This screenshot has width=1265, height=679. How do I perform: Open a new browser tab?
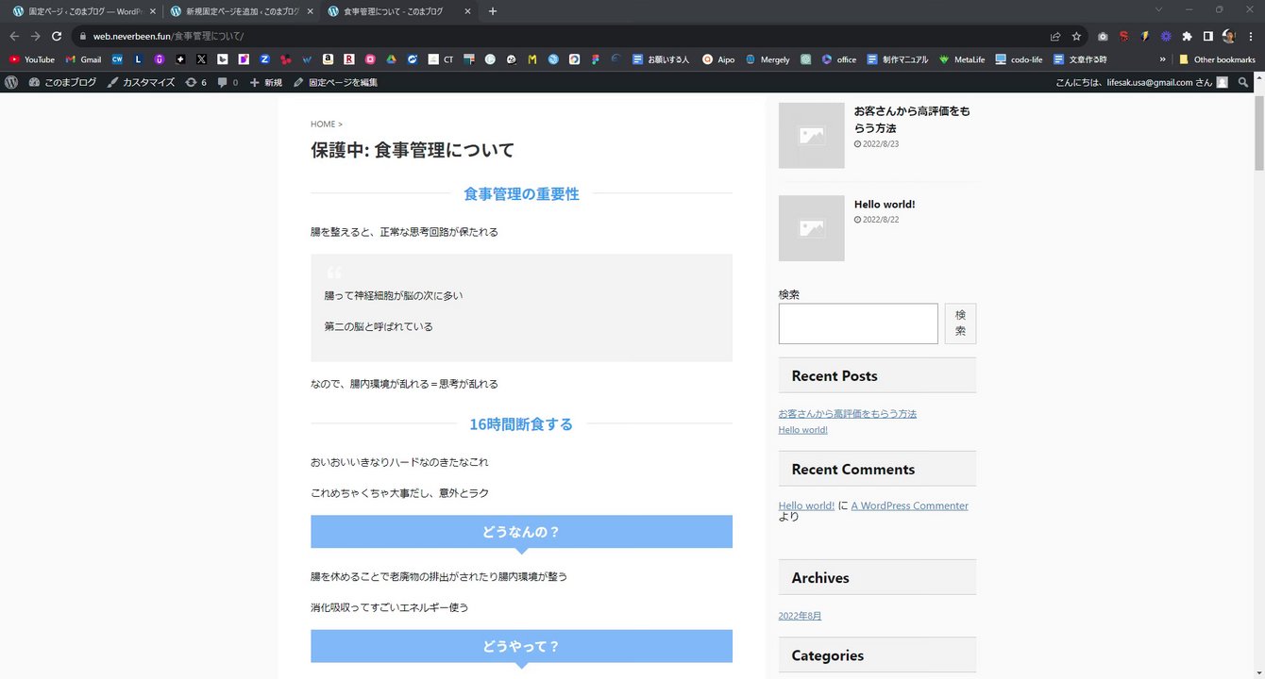click(492, 11)
